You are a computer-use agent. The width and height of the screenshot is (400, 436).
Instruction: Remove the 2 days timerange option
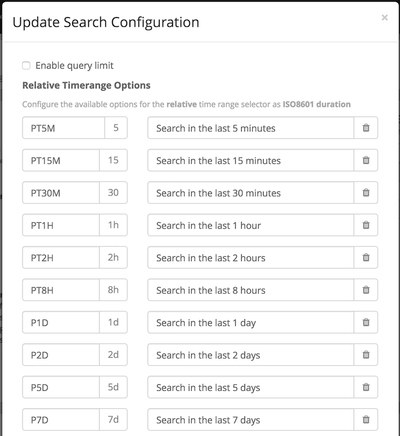pyautogui.click(x=366, y=355)
